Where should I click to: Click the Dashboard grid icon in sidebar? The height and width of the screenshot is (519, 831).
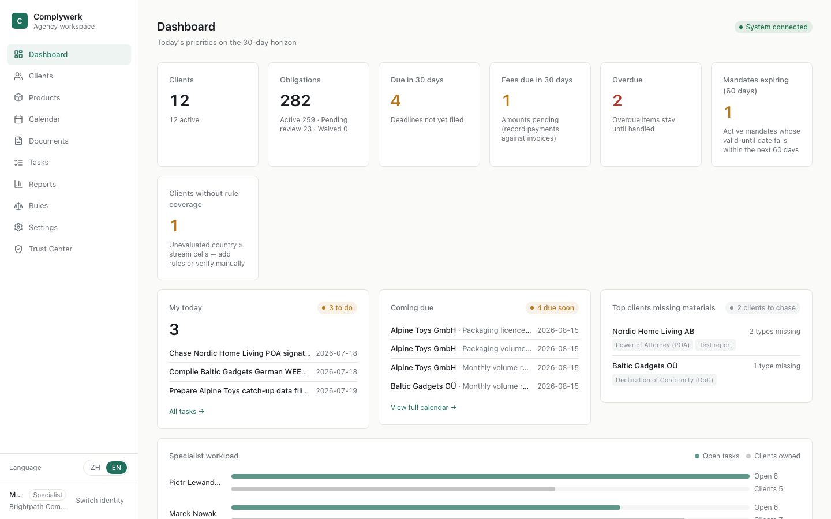click(x=18, y=54)
